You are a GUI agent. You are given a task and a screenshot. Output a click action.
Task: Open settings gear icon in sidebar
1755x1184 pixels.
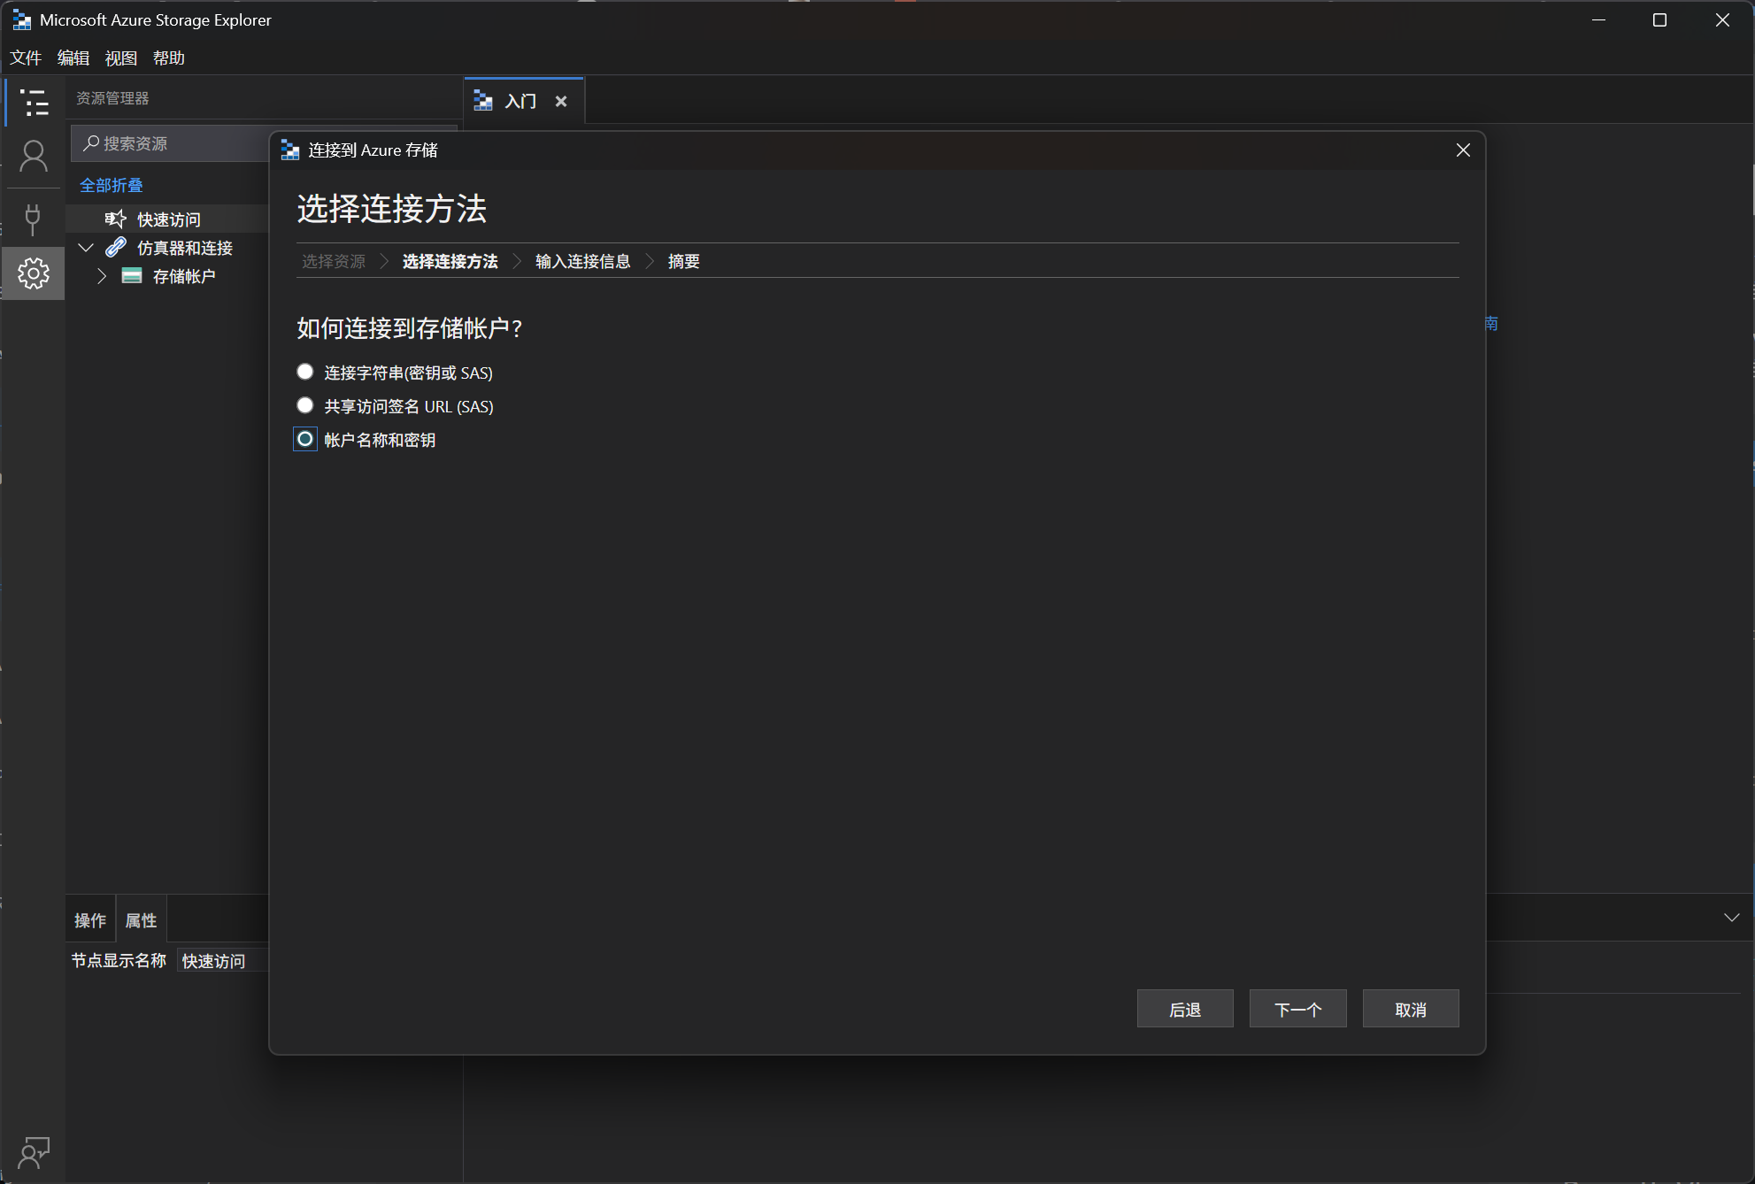34,273
